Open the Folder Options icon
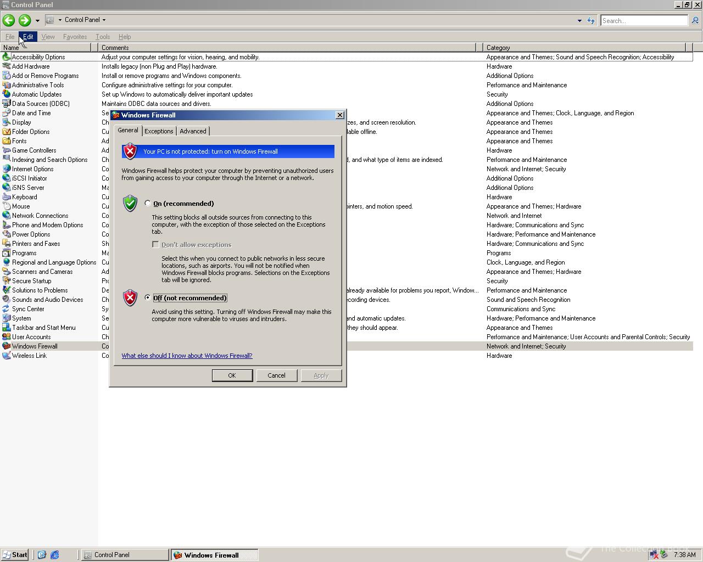 [x=7, y=132]
